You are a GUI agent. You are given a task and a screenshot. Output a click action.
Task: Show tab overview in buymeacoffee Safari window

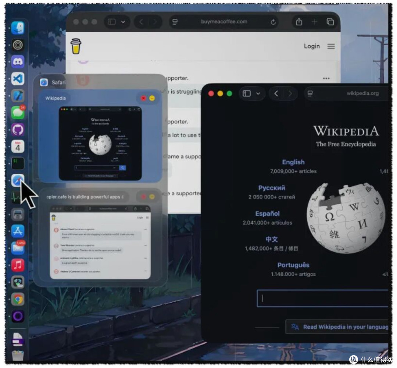click(330, 22)
